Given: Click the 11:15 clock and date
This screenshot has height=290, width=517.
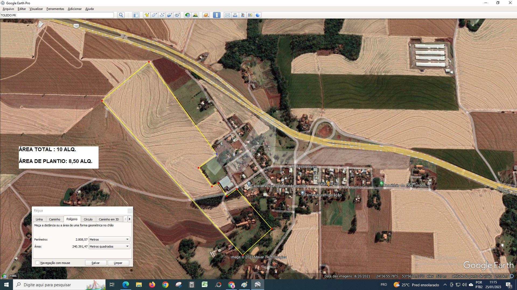Looking at the screenshot, I should coord(493,285).
